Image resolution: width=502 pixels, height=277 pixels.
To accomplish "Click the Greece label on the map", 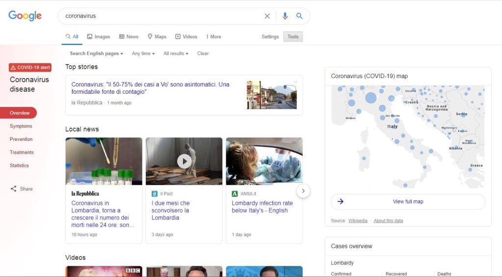I will click(x=476, y=166).
